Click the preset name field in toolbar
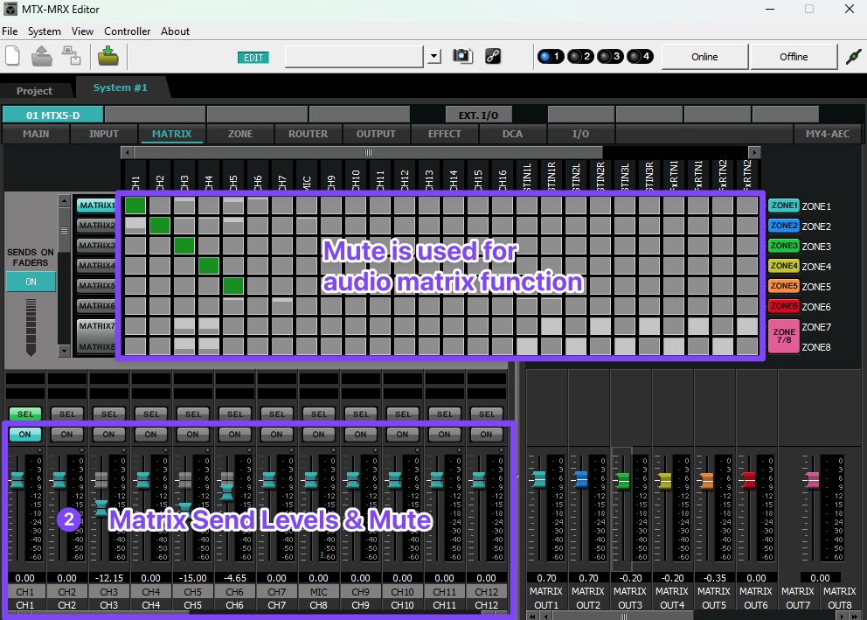The image size is (867, 620). coord(354,57)
